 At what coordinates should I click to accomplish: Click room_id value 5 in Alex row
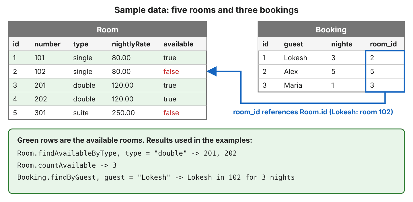[372, 72]
